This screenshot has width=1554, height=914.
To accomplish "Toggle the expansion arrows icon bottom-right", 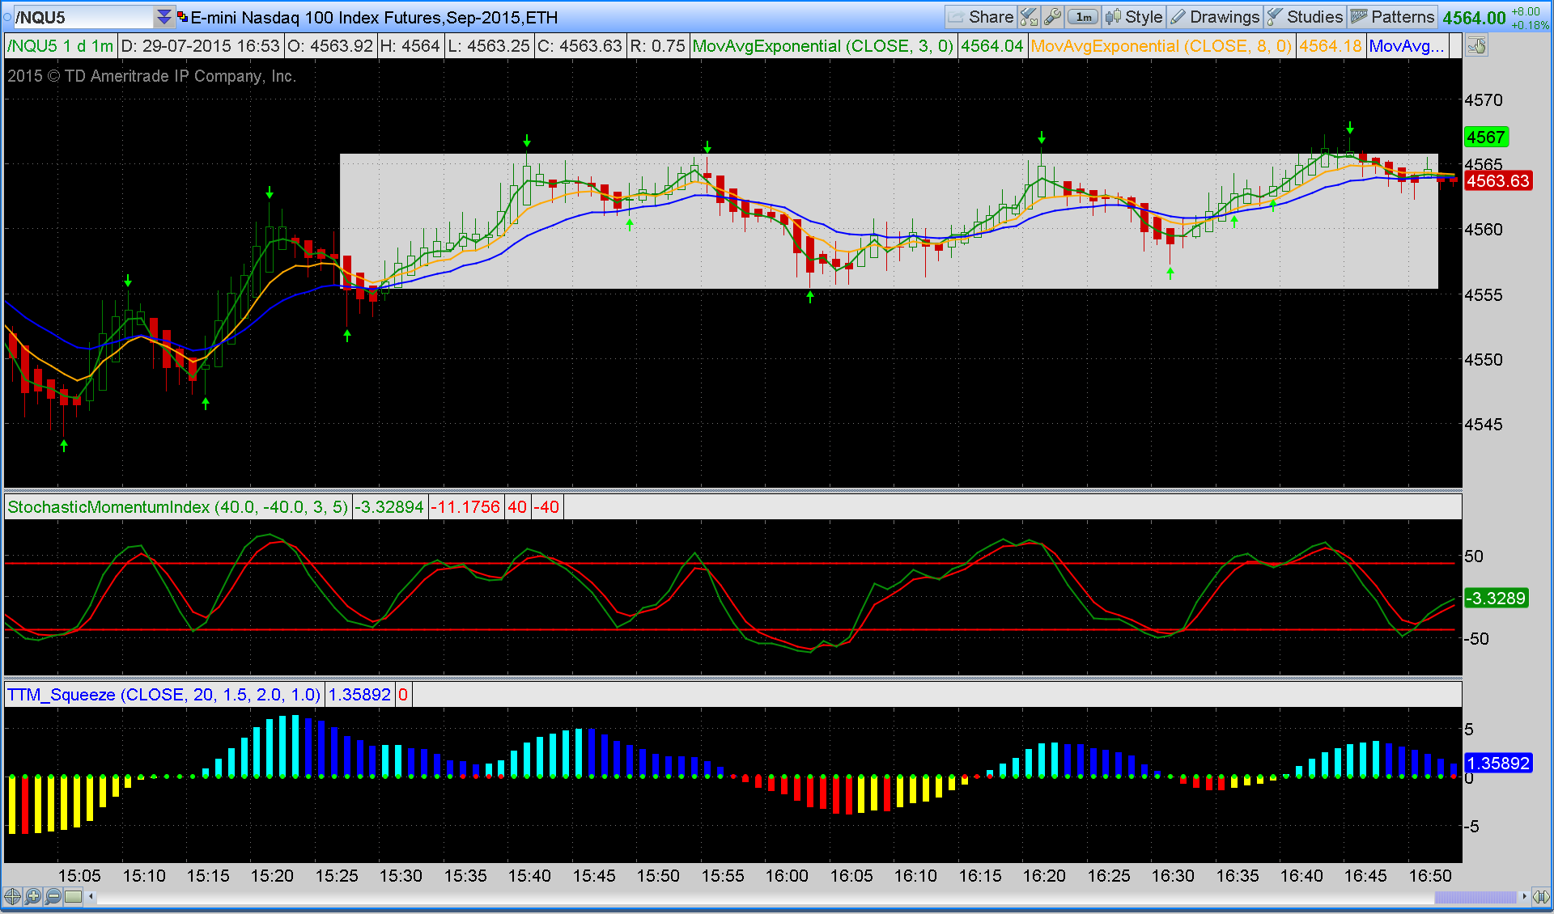I will coord(1542,896).
